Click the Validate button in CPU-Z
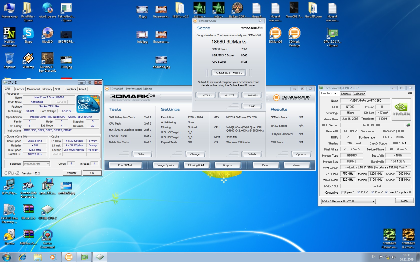 click(72, 173)
